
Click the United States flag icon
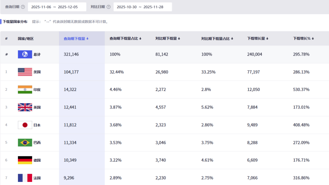click(x=25, y=72)
